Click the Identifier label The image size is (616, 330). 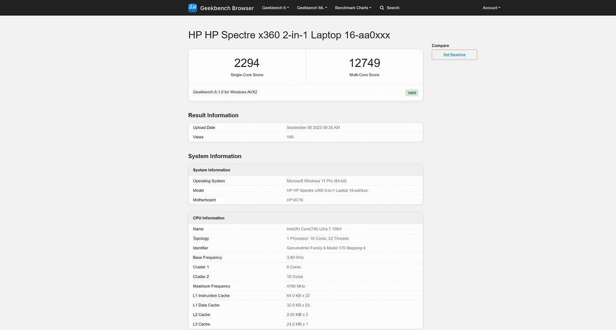(x=201, y=248)
